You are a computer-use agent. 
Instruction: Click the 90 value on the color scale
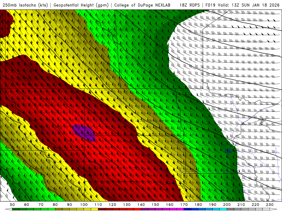click(69, 205)
